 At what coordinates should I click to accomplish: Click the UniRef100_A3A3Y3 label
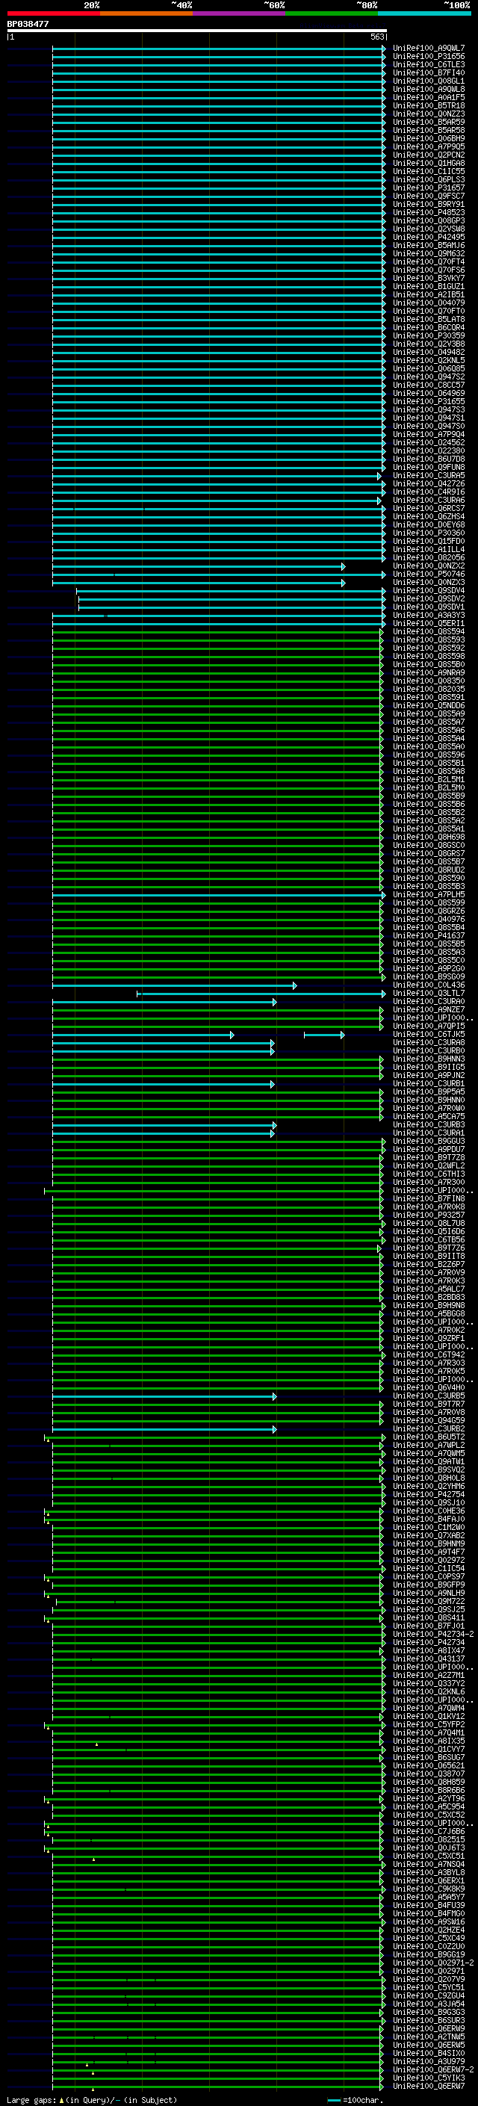[x=429, y=615]
